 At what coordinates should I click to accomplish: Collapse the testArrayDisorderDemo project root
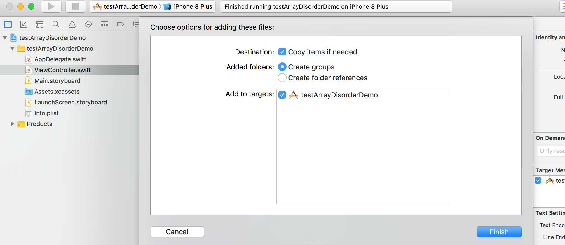(x=5, y=38)
